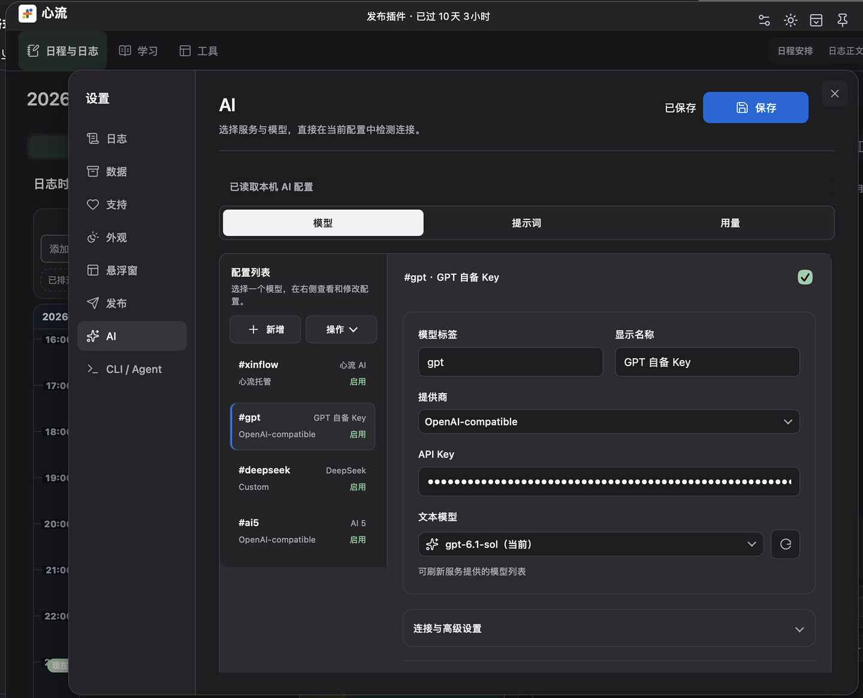Select the #gpt configuration entry
The image size is (863, 698).
click(303, 426)
